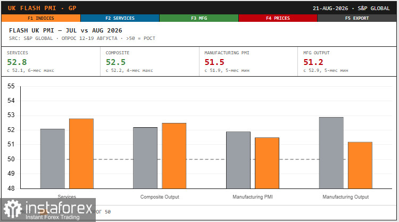The height and width of the screenshot is (222, 399).
Task: Select the orange August Composite Output bar
Action: (x=174, y=156)
